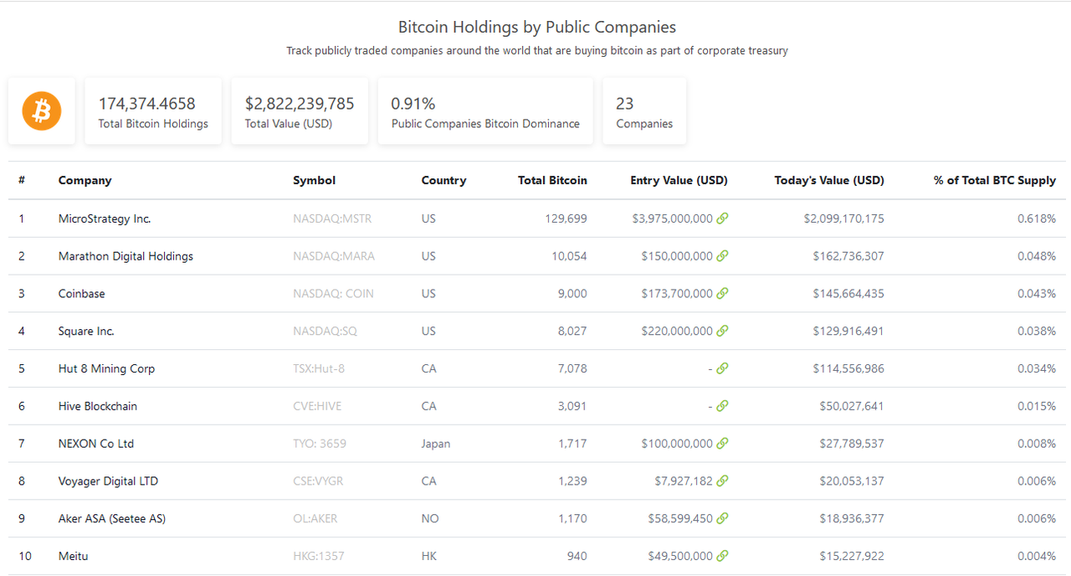
Task: Open Meitu entry value source link icon
Action: point(722,556)
